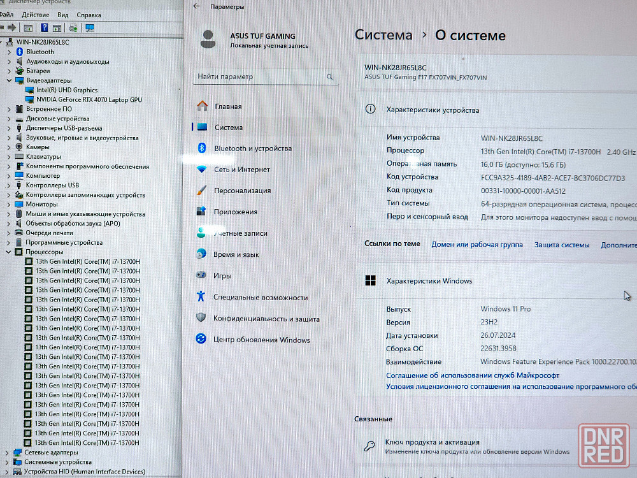Go back using the Settings back arrow
637x478 pixels.
(197, 6)
